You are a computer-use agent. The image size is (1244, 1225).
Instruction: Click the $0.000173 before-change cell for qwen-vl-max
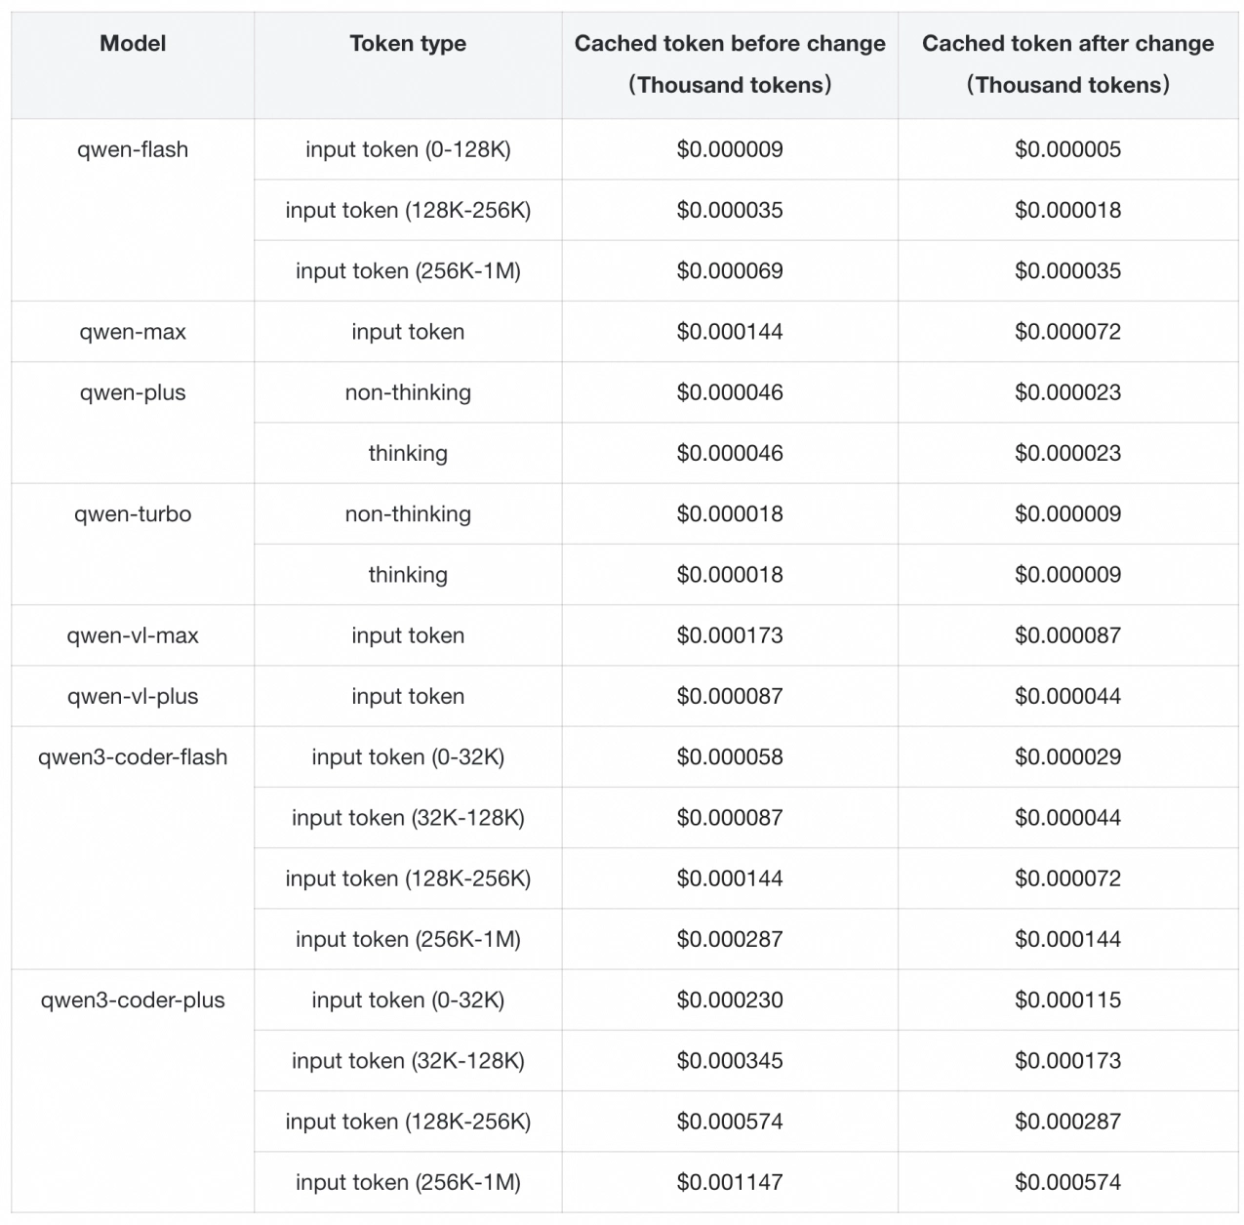730,636
